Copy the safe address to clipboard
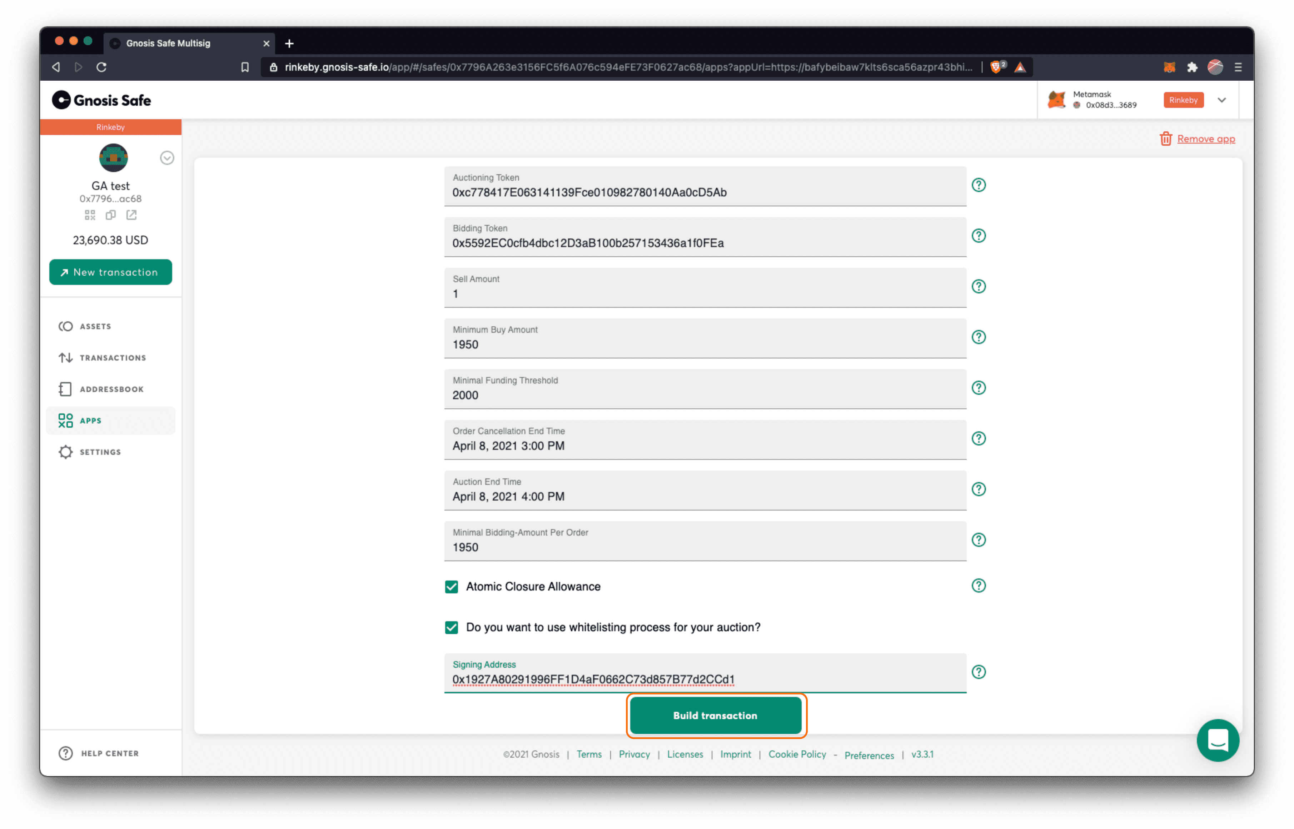 click(110, 215)
